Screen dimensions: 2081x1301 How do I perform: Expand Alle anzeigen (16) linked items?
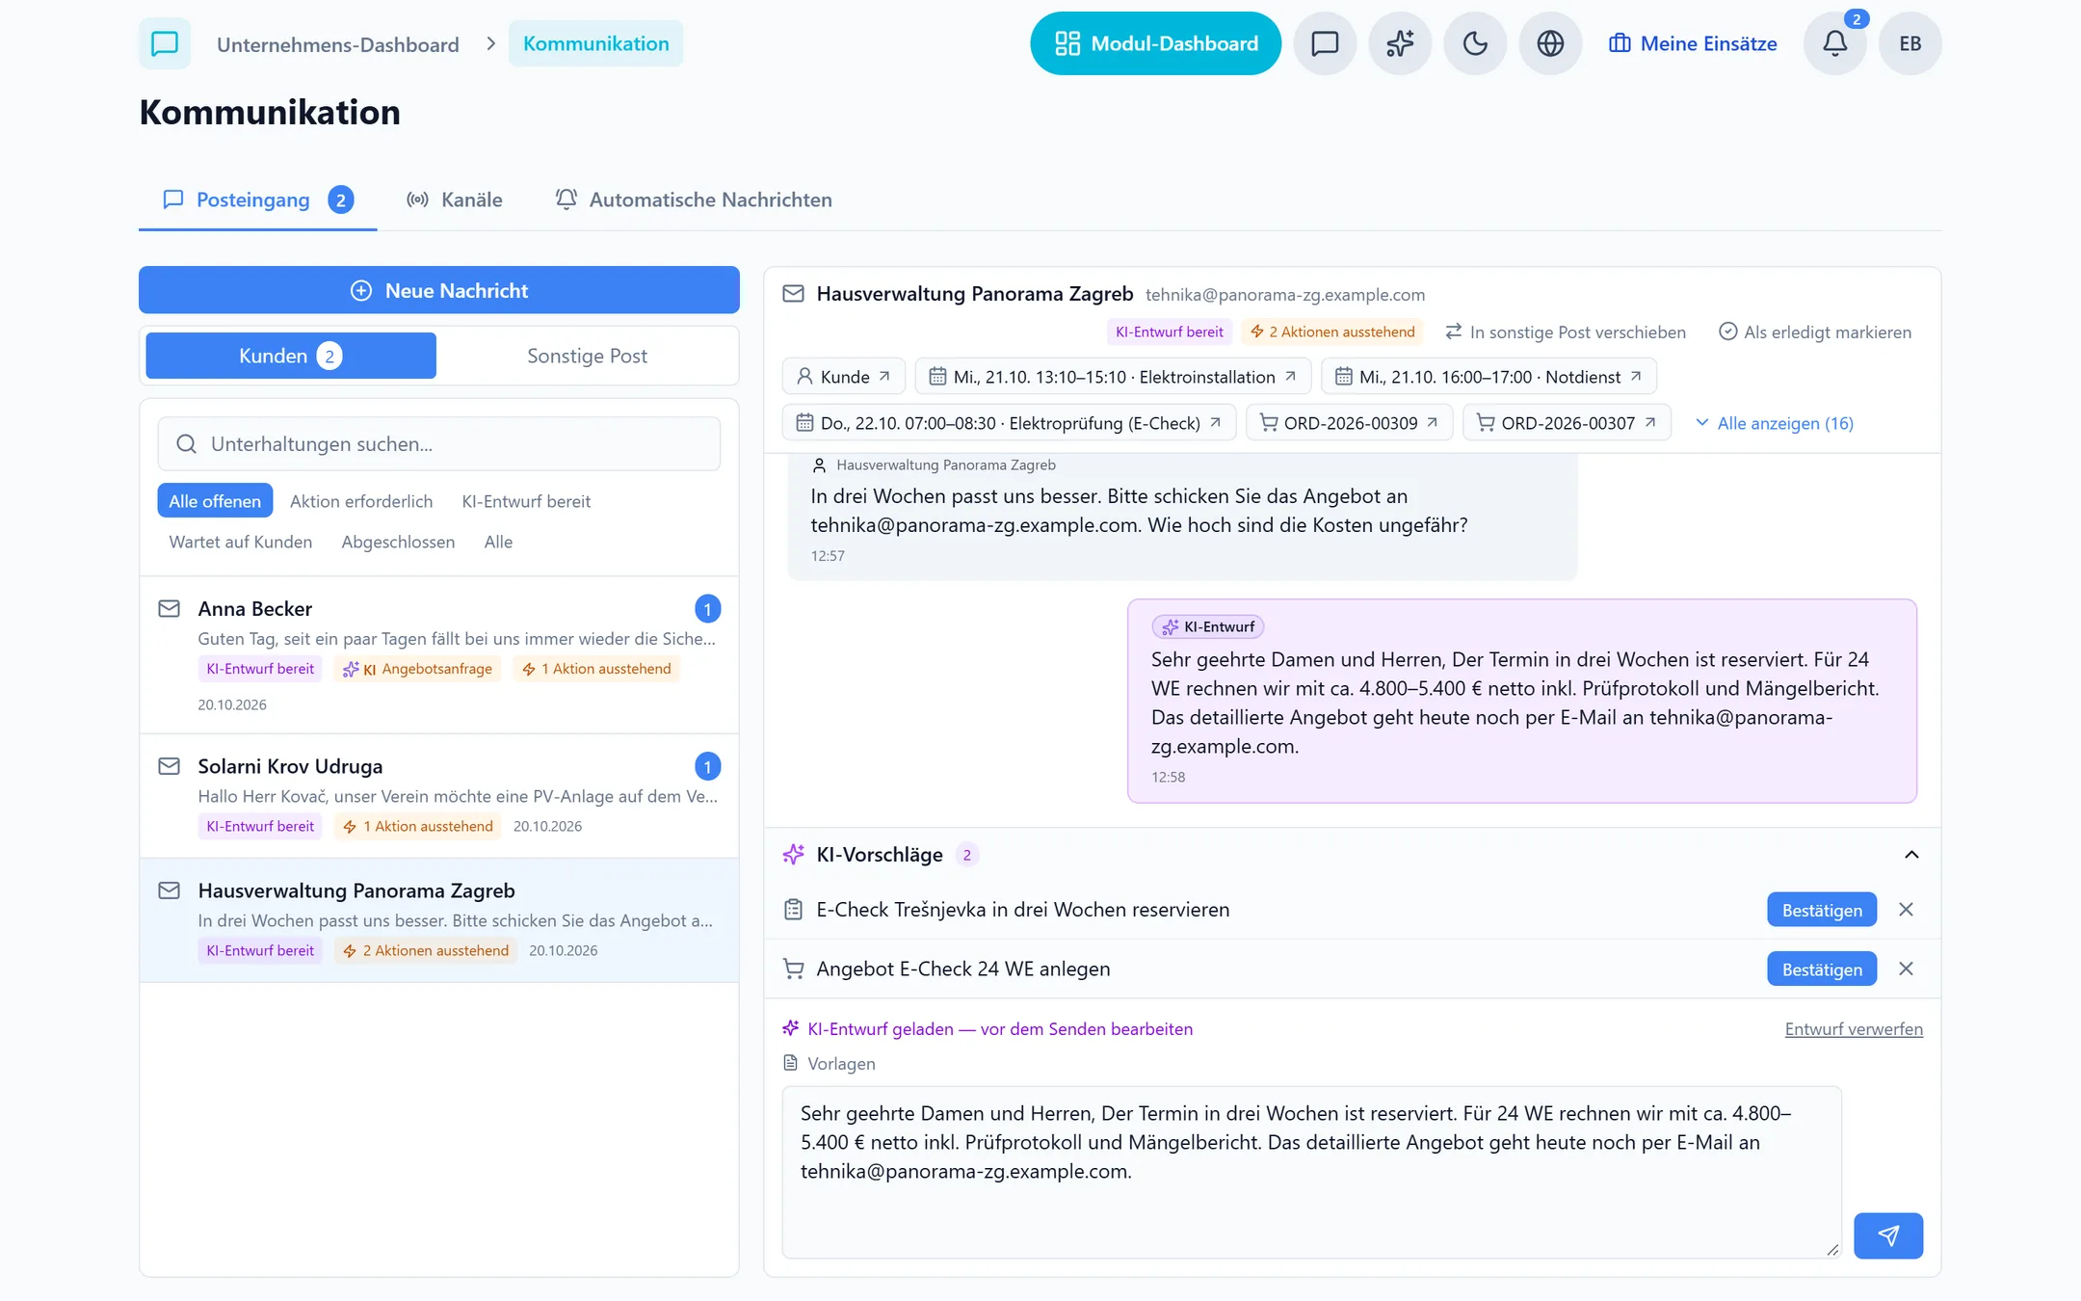[x=1774, y=423]
